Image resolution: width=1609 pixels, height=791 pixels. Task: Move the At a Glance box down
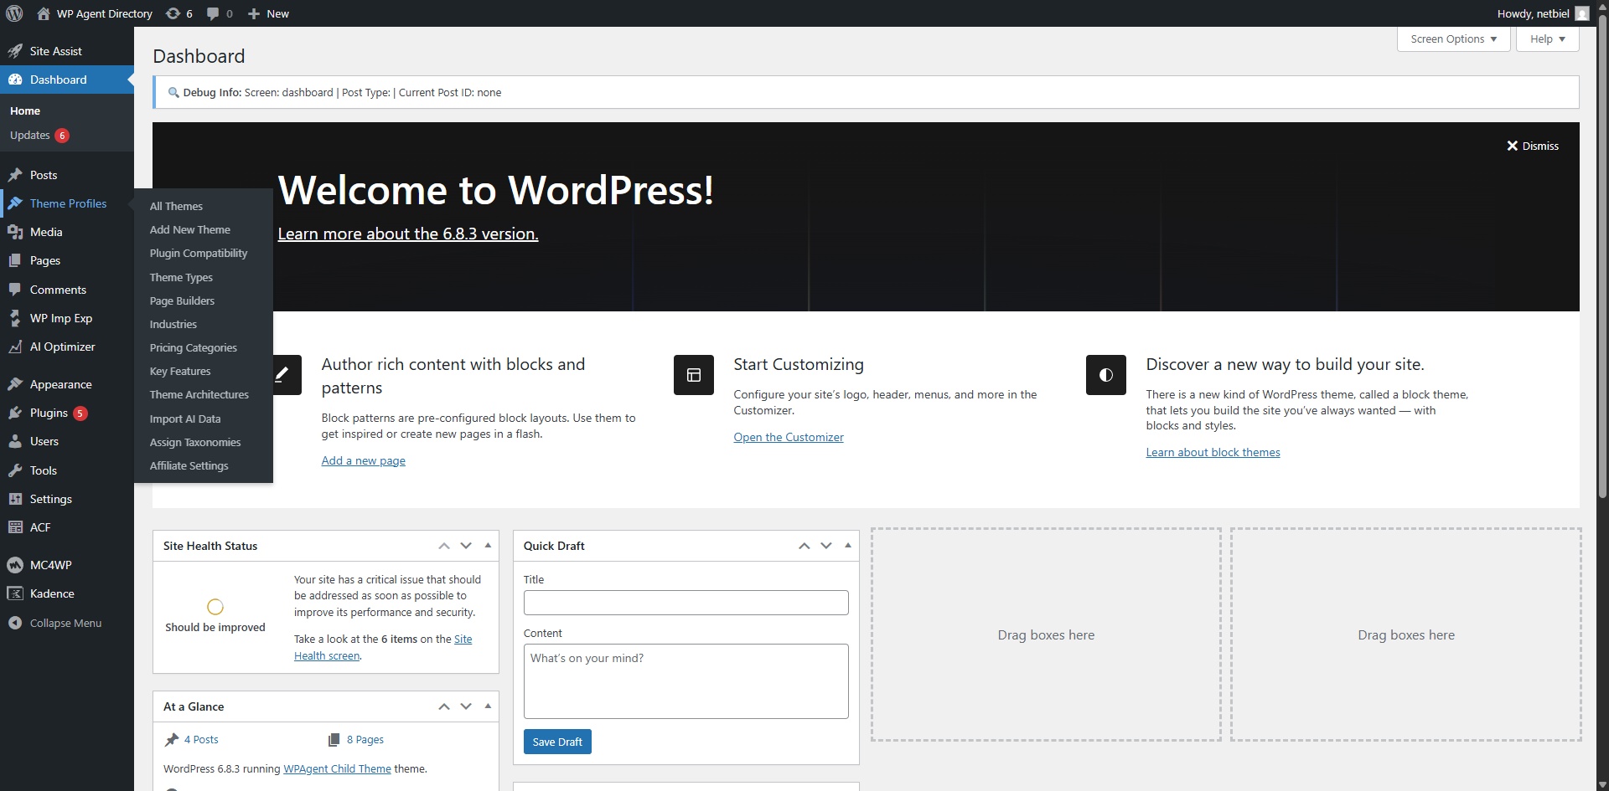[466, 706]
